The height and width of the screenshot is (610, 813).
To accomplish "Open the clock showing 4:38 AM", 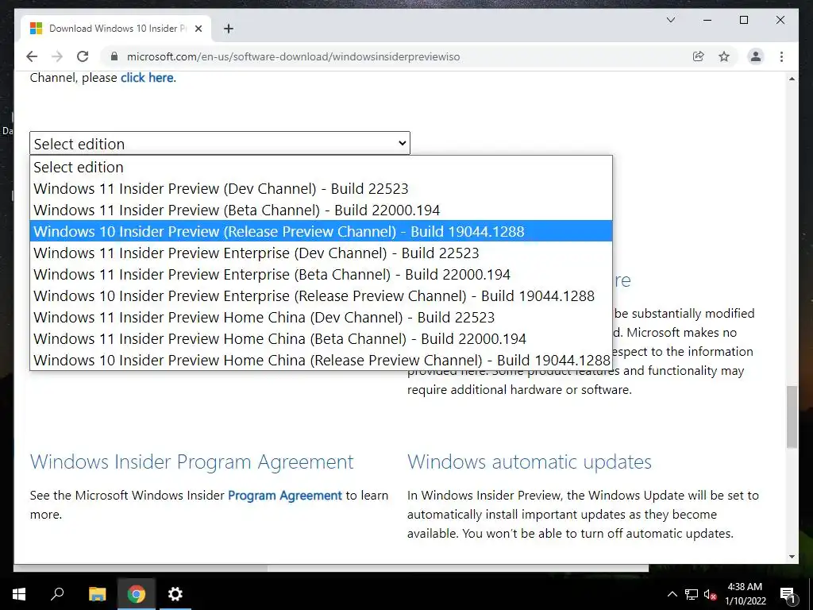I will (x=745, y=594).
